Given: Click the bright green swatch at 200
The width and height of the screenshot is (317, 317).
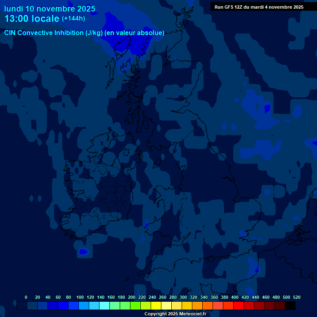Looking at the screenshot, I should click(135, 306).
